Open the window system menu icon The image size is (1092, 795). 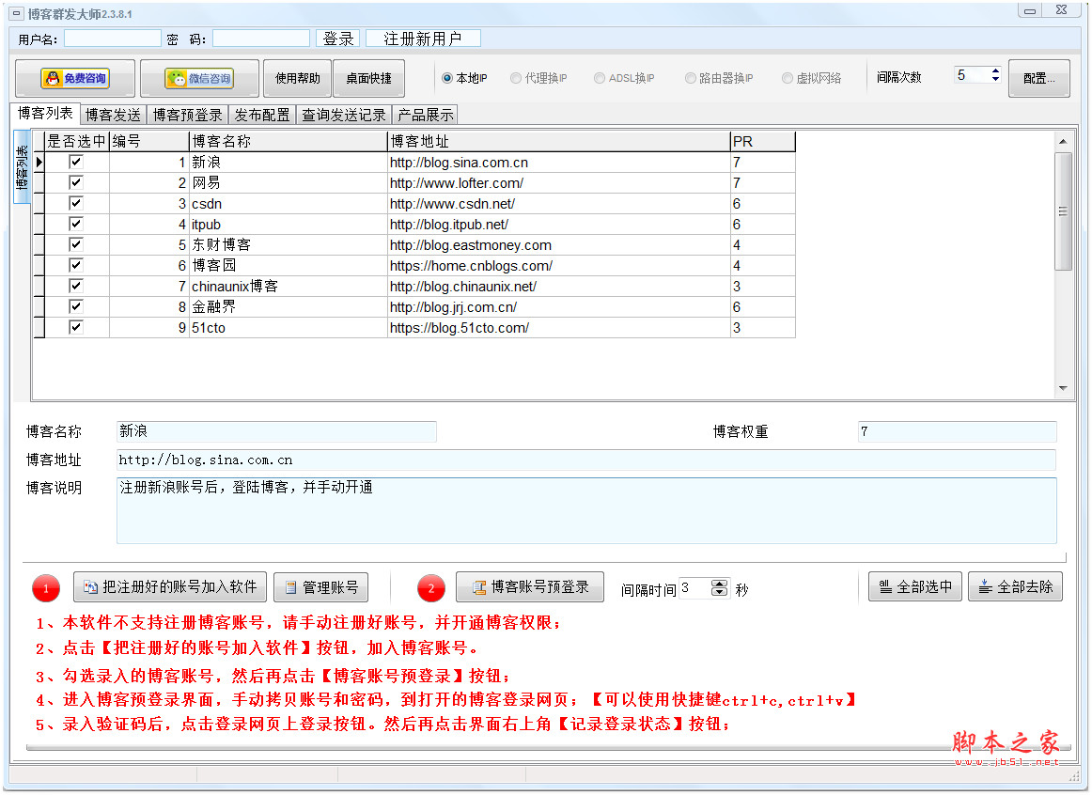click(16, 13)
